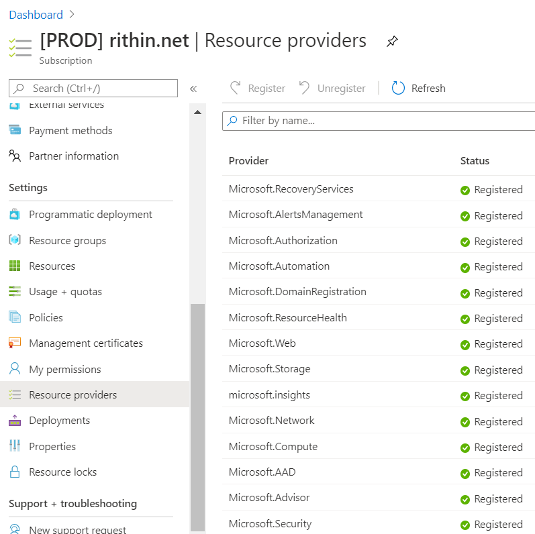Click the Refresh icon in toolbar
Screen dimensions: 535x534
(398, 89)
